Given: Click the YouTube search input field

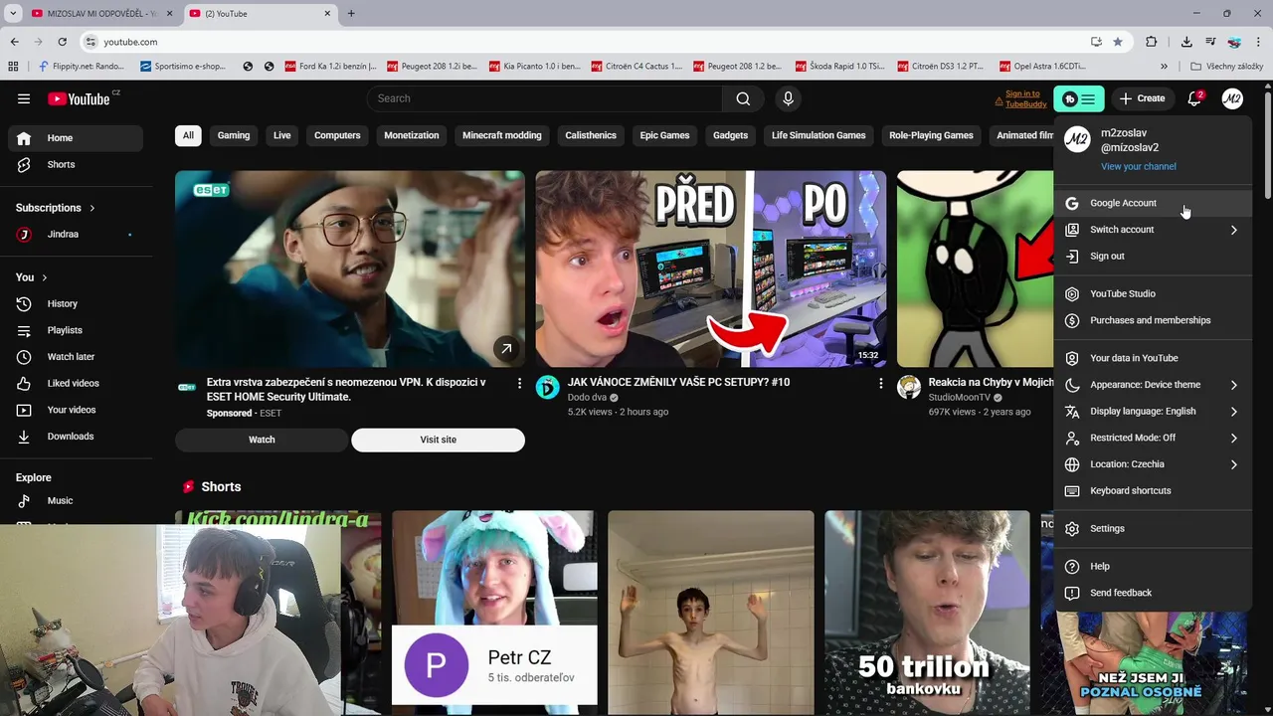Looking at the screenshot, I should coord(545,98).
